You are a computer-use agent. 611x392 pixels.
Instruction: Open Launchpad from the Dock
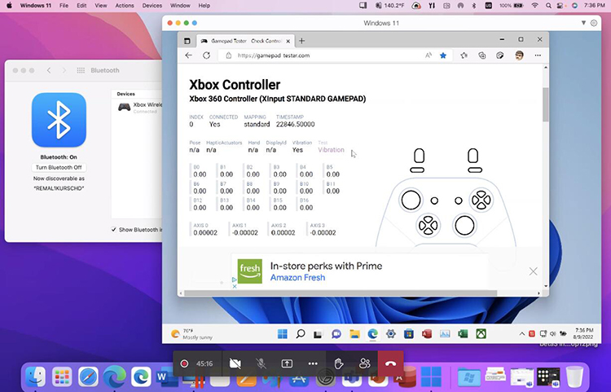[x=62, y=377]
